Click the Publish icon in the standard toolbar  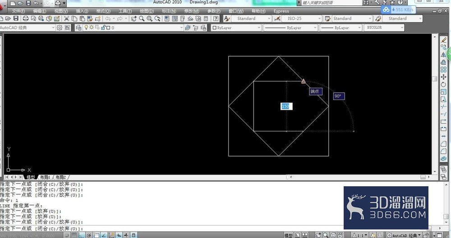tap(41, 18)
